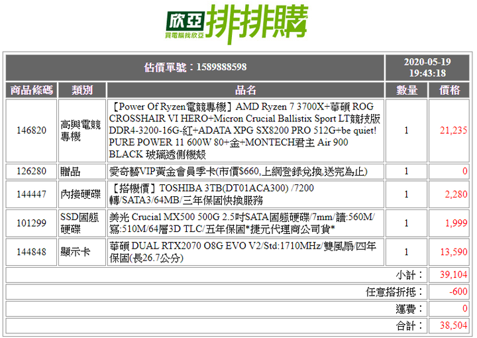Click the 品名 column header
Screen dimensions: 477x338
coord(246,90)
